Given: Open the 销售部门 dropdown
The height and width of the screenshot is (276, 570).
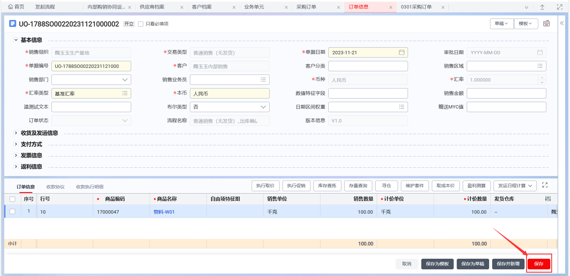Looking at the screenshot, I should click(x=124, y=79).
